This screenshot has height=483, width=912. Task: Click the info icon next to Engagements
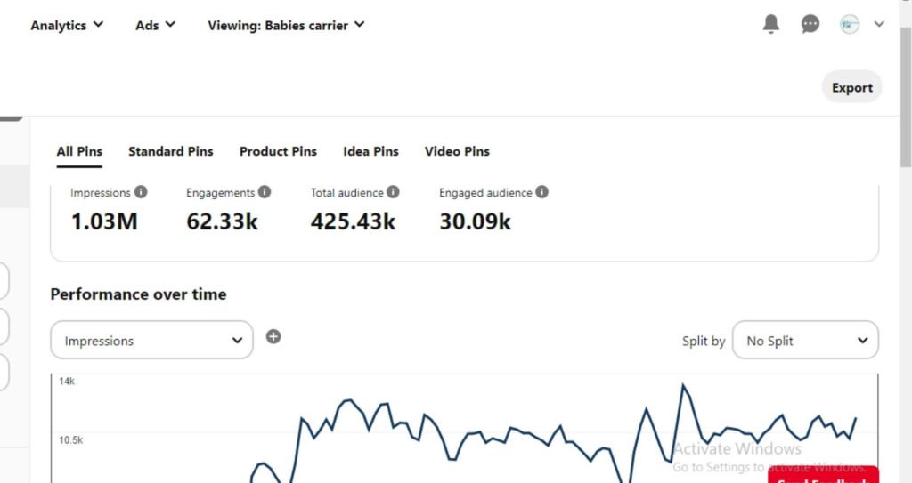coord(265,192)
